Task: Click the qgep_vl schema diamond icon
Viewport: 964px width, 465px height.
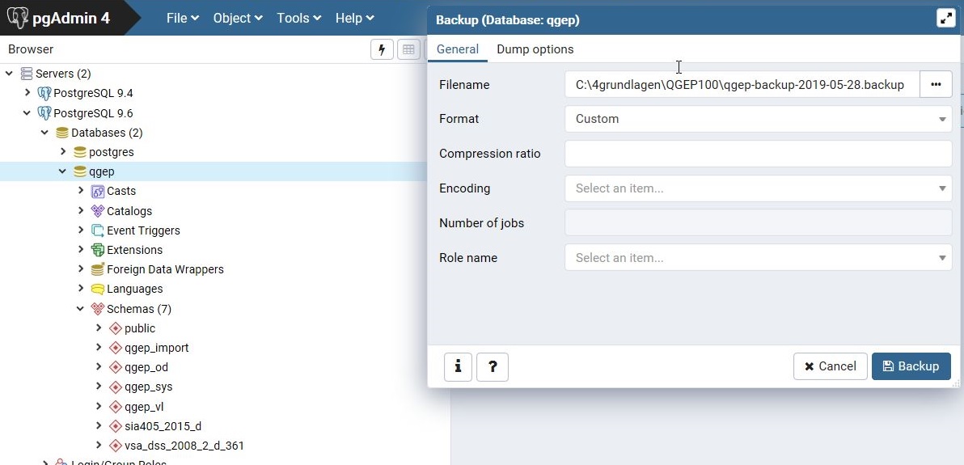Action: tap(115, 407)
